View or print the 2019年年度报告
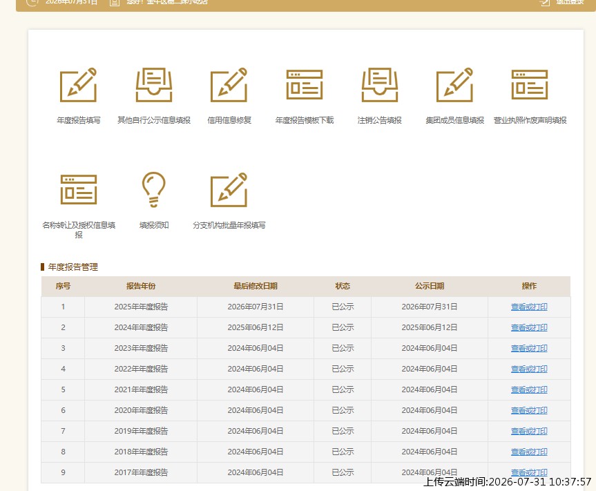The height and width of the screenshot is (491, 596). 529,431
